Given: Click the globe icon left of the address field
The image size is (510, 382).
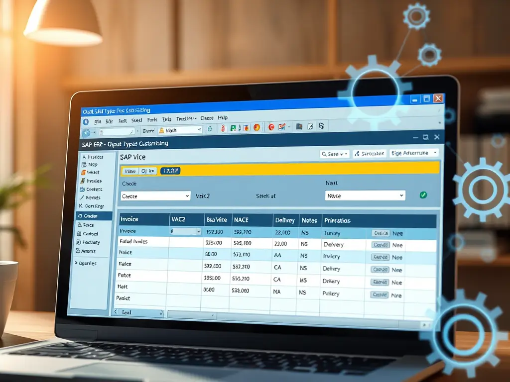Looking at the screenshot, I should click(86, 132).
